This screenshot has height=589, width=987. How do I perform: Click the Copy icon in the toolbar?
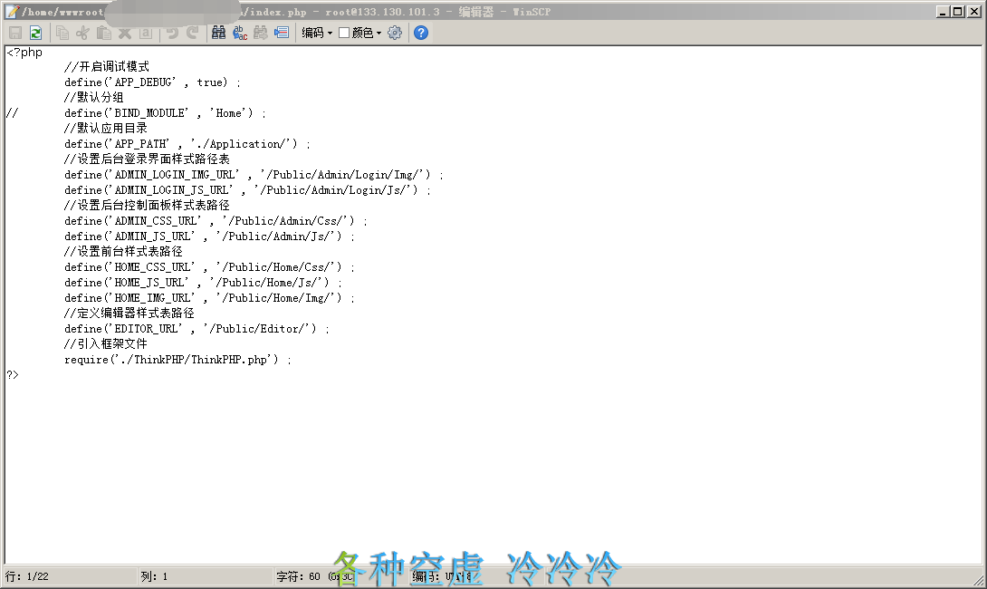tap(62, 33)
